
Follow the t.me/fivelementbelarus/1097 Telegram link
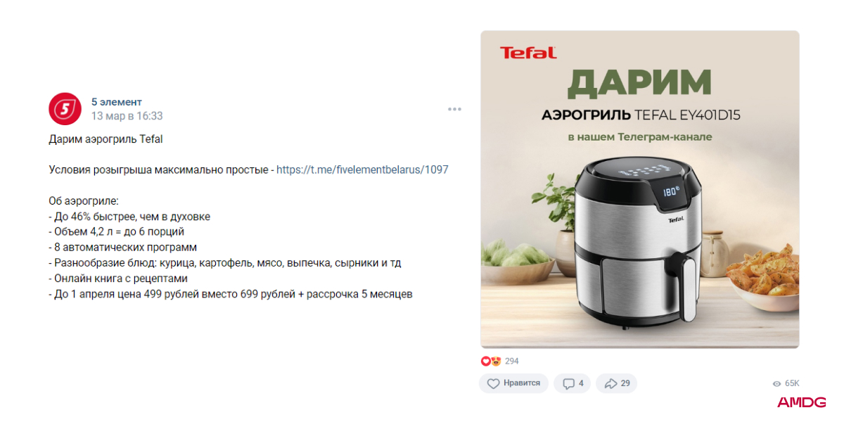point(362,170)
